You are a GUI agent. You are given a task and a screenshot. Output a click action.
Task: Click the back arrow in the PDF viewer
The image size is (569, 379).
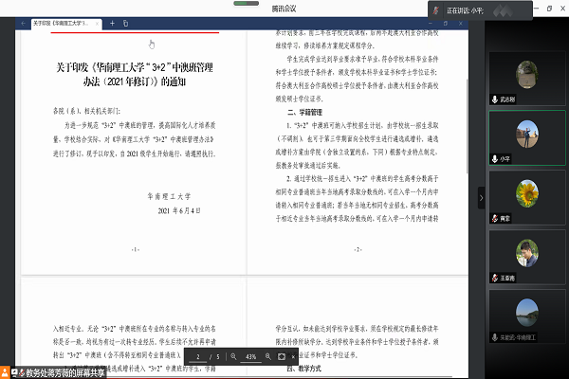point(23,23)
